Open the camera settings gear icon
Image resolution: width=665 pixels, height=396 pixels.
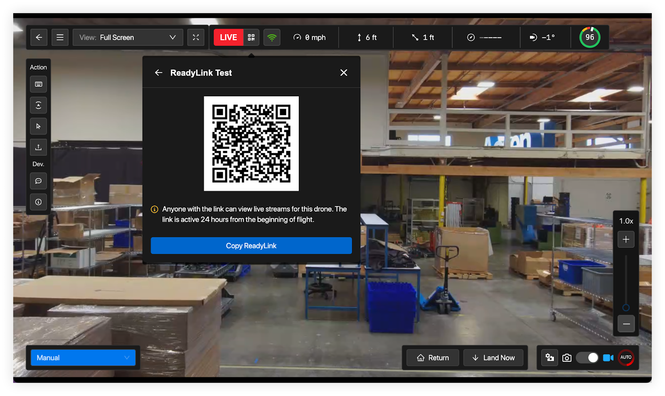coord(549,357)
